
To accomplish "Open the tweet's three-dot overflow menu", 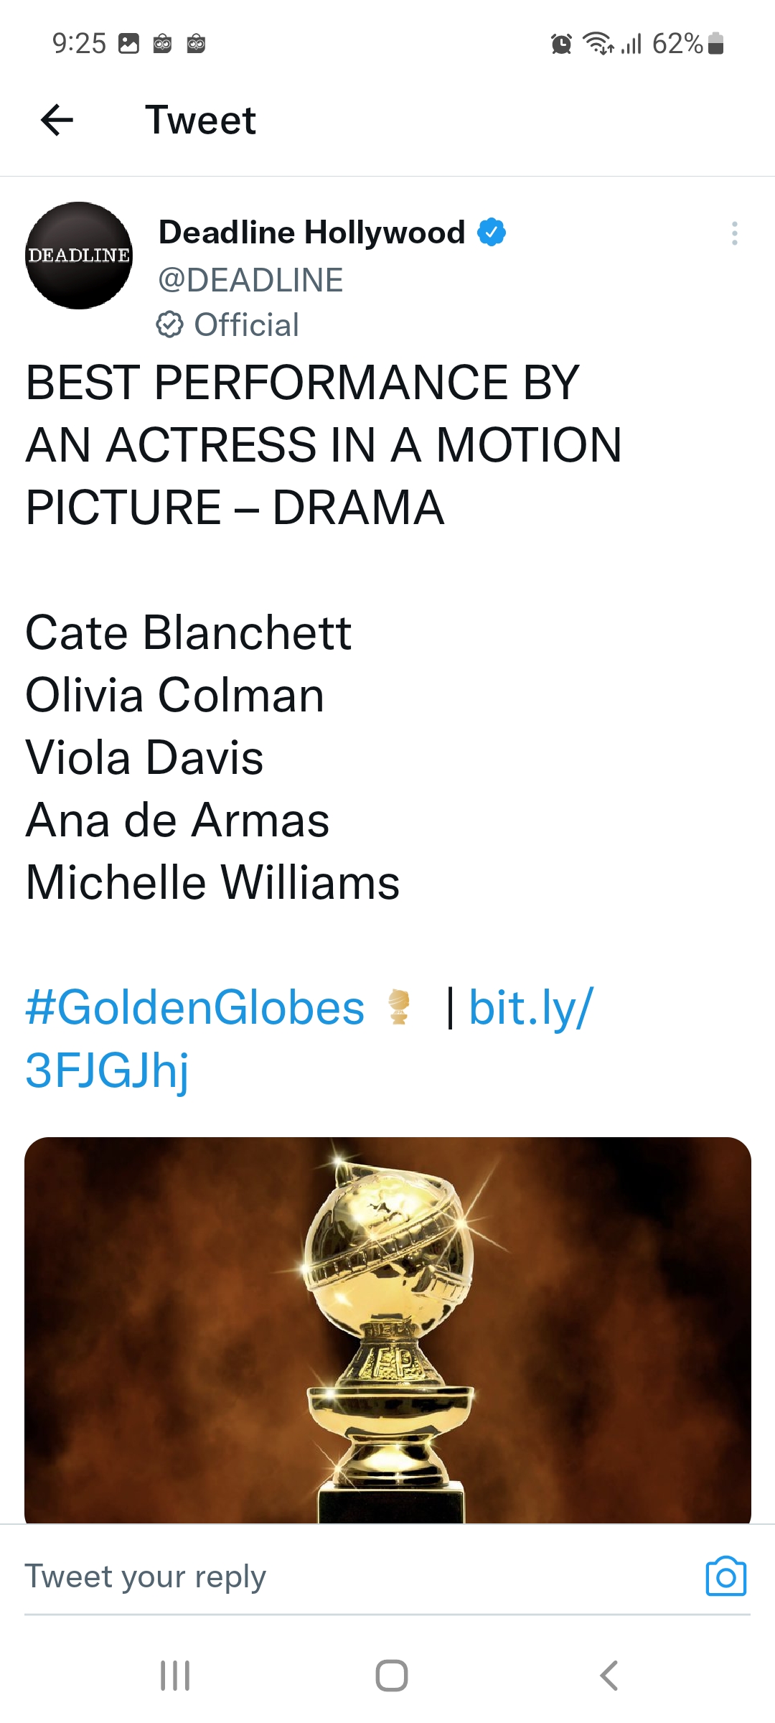I will (x=734, y=233).
